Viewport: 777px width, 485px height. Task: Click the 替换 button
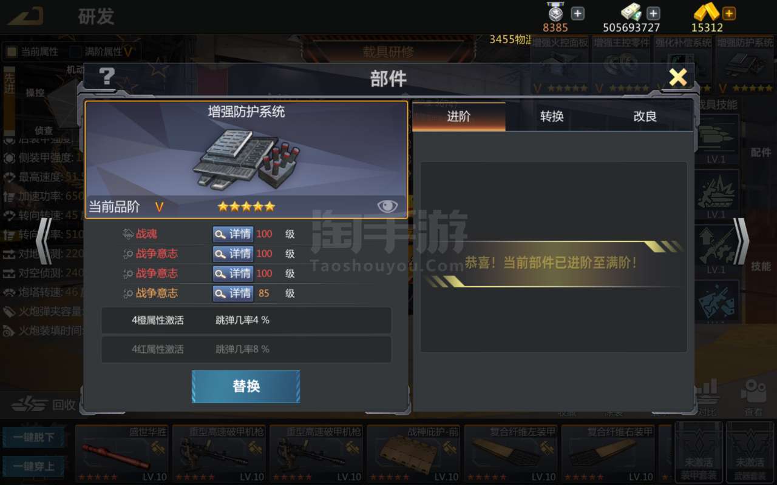tap(246, 386)
